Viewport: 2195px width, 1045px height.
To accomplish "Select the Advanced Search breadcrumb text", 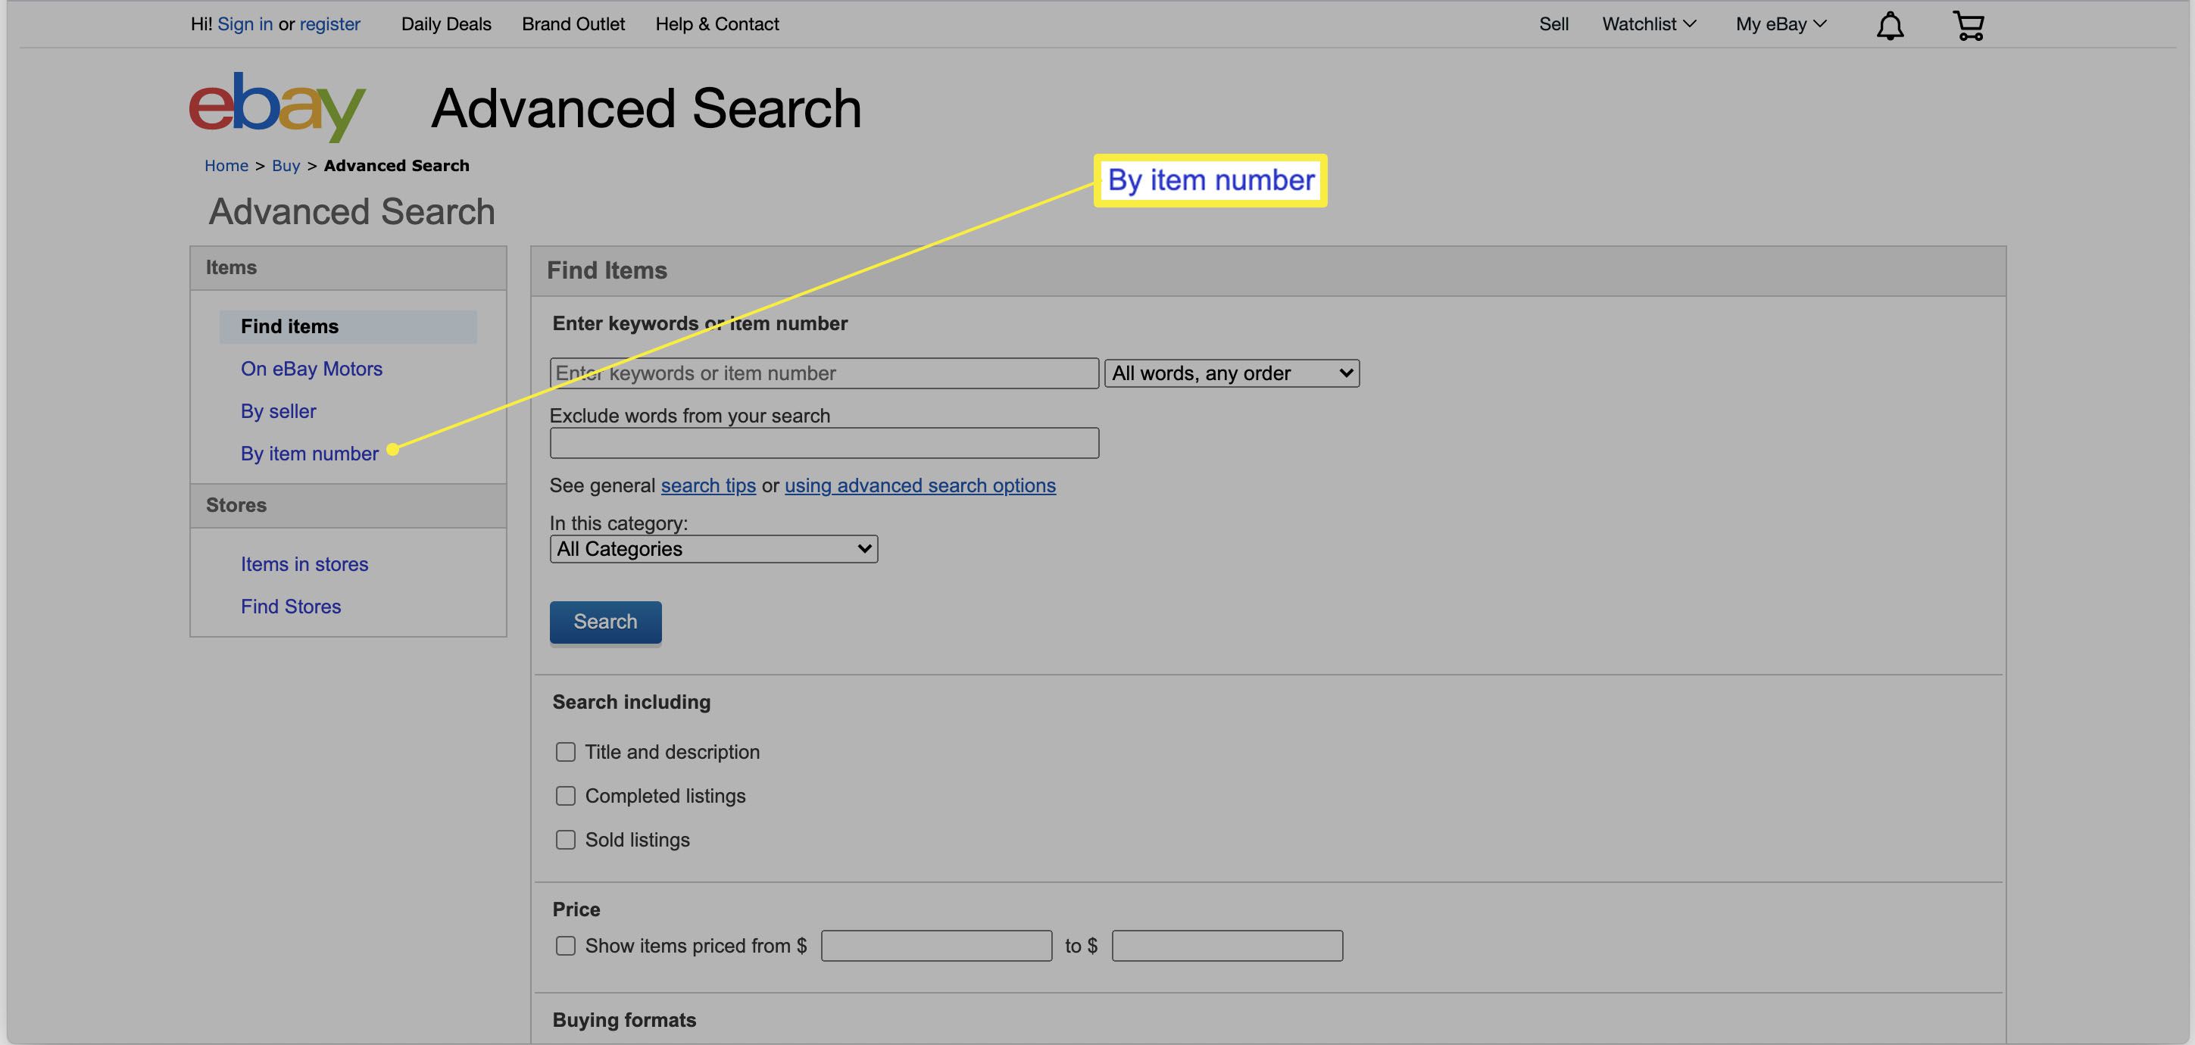I will (x=396, y=165).
